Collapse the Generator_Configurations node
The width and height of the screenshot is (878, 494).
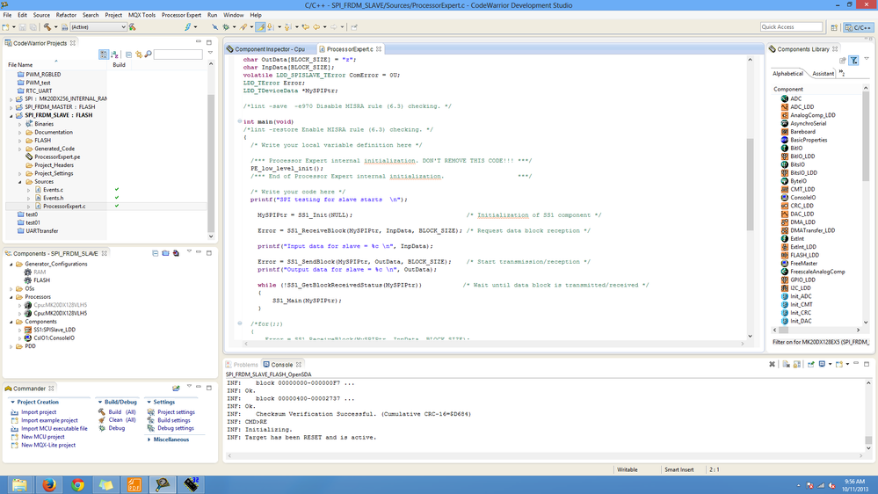(x=11, y=264)
